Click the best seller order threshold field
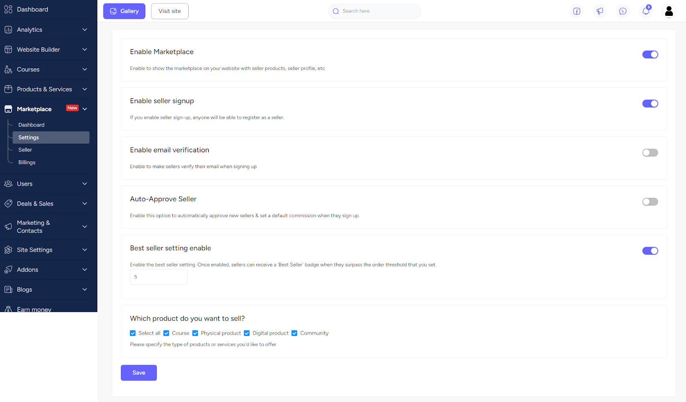The image size is (686, 402). (159, 277)
